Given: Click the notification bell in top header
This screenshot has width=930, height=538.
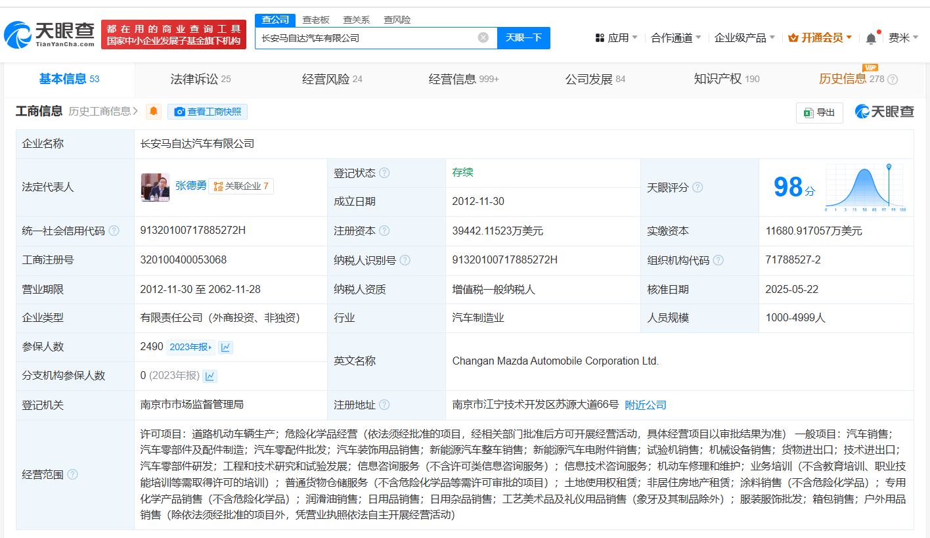Looking at the screenshot, I should [x=871, y=38].
